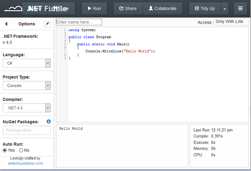Image resolution: width=251 pixels, height=171 pixels.
Task: Expand the Tidy Up dropdown arrow
Action: (x=224, y=8)
